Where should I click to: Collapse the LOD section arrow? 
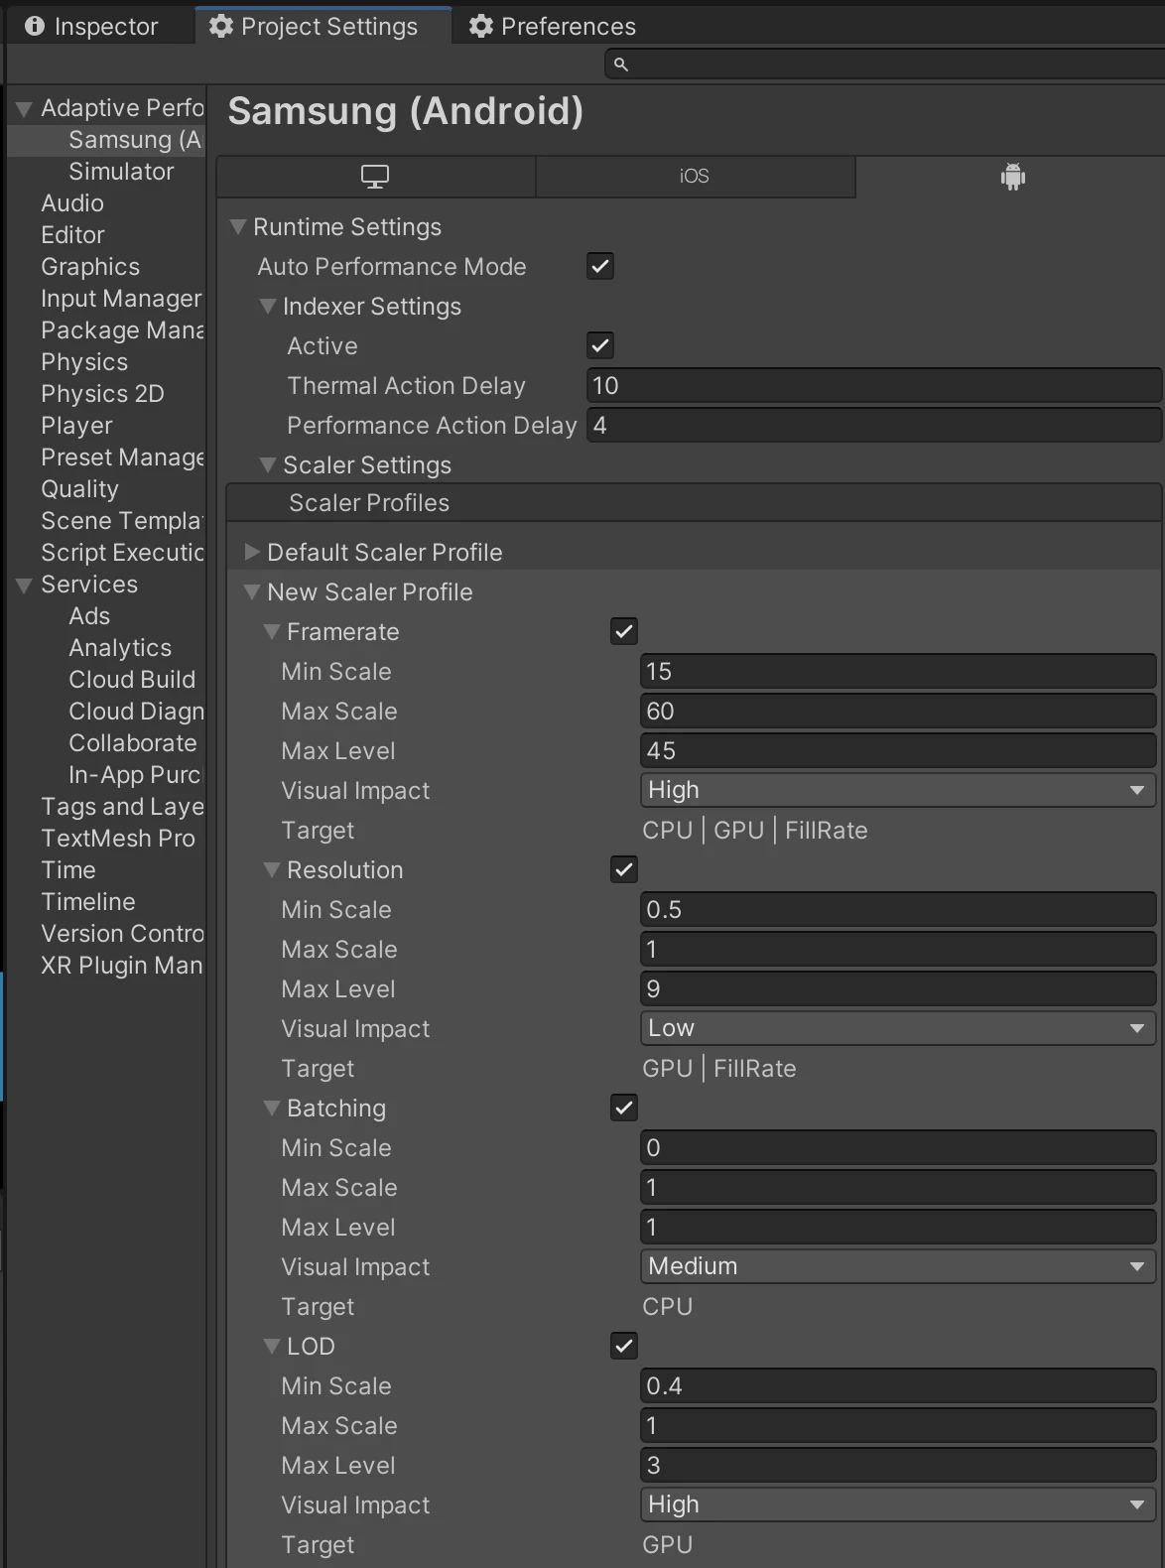click(x=272, y=1346)
